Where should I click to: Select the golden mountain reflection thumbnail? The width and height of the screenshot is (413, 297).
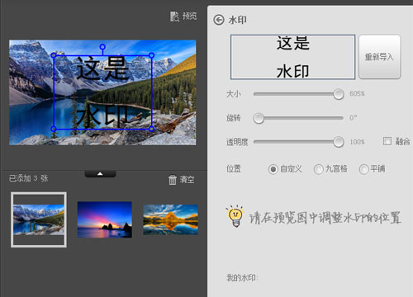(x=170, y=219)
